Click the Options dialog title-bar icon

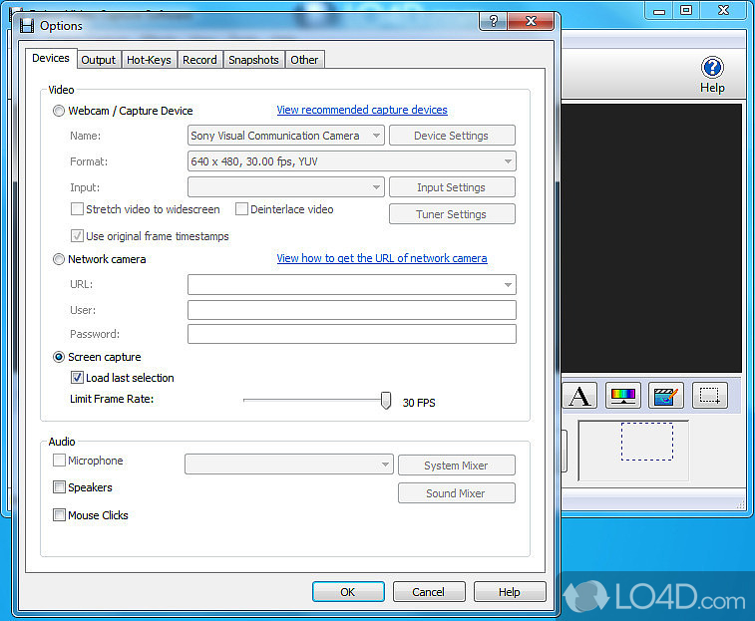tap(27, 26)
